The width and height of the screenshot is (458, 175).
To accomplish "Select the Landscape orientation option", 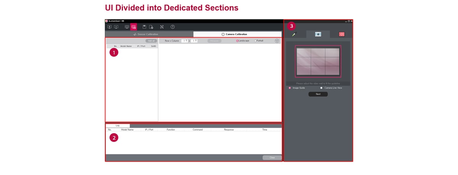I will point(237,41).
